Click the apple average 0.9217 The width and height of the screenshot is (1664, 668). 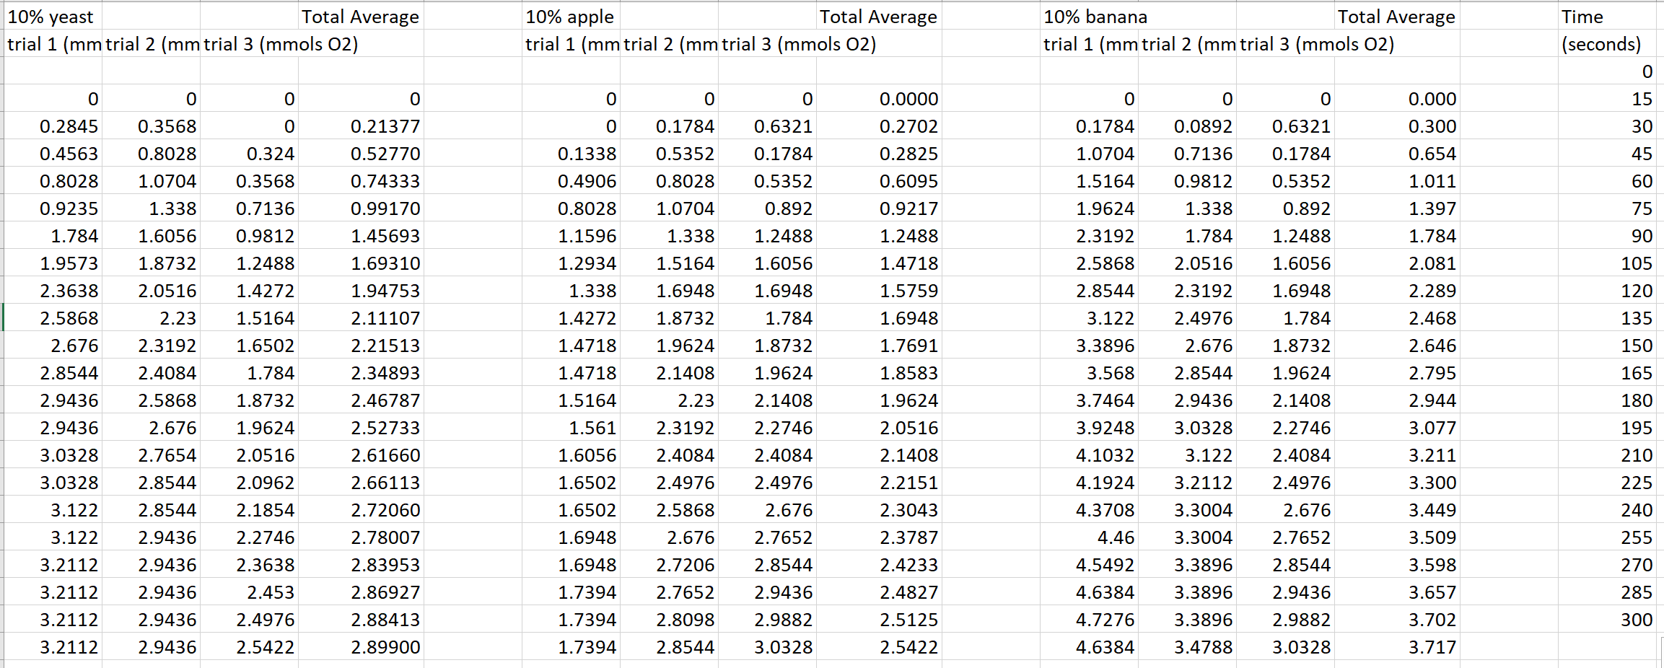point(879,208)
